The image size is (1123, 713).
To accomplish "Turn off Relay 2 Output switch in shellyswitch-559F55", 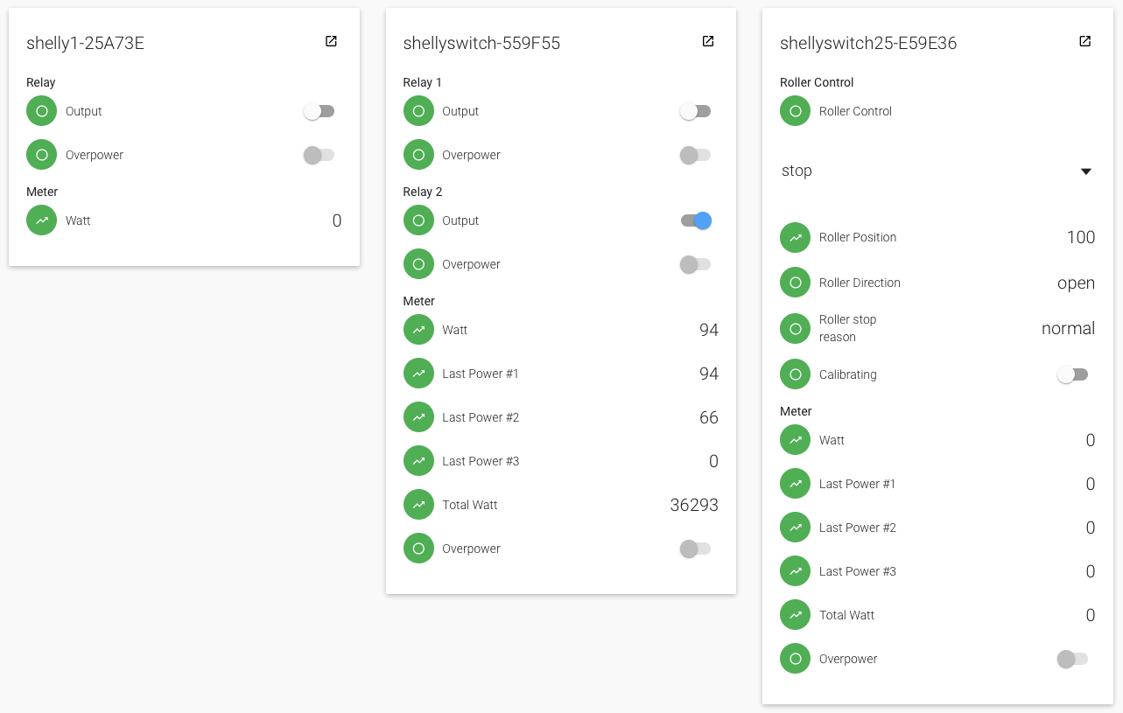I will [696, 220].
